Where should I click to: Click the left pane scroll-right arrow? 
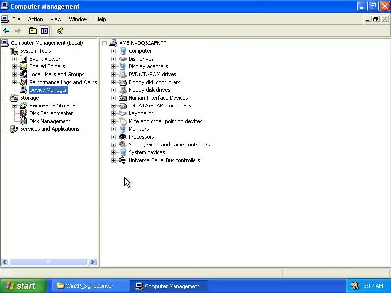pyautogui.click(x=92, y=262)
